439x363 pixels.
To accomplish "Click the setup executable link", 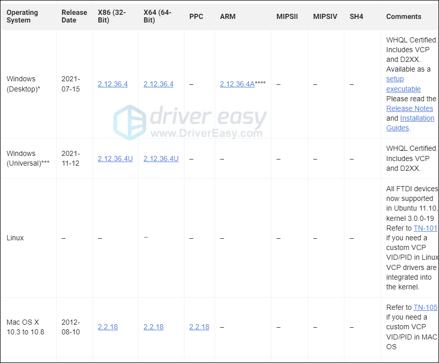I will coord(403,84).
